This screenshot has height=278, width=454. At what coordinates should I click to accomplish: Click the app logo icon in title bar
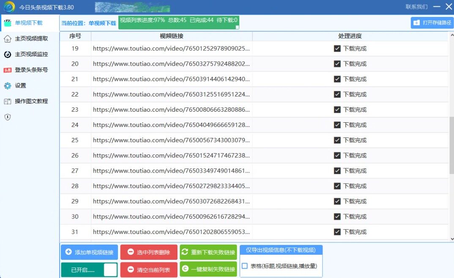coord(9,7)
